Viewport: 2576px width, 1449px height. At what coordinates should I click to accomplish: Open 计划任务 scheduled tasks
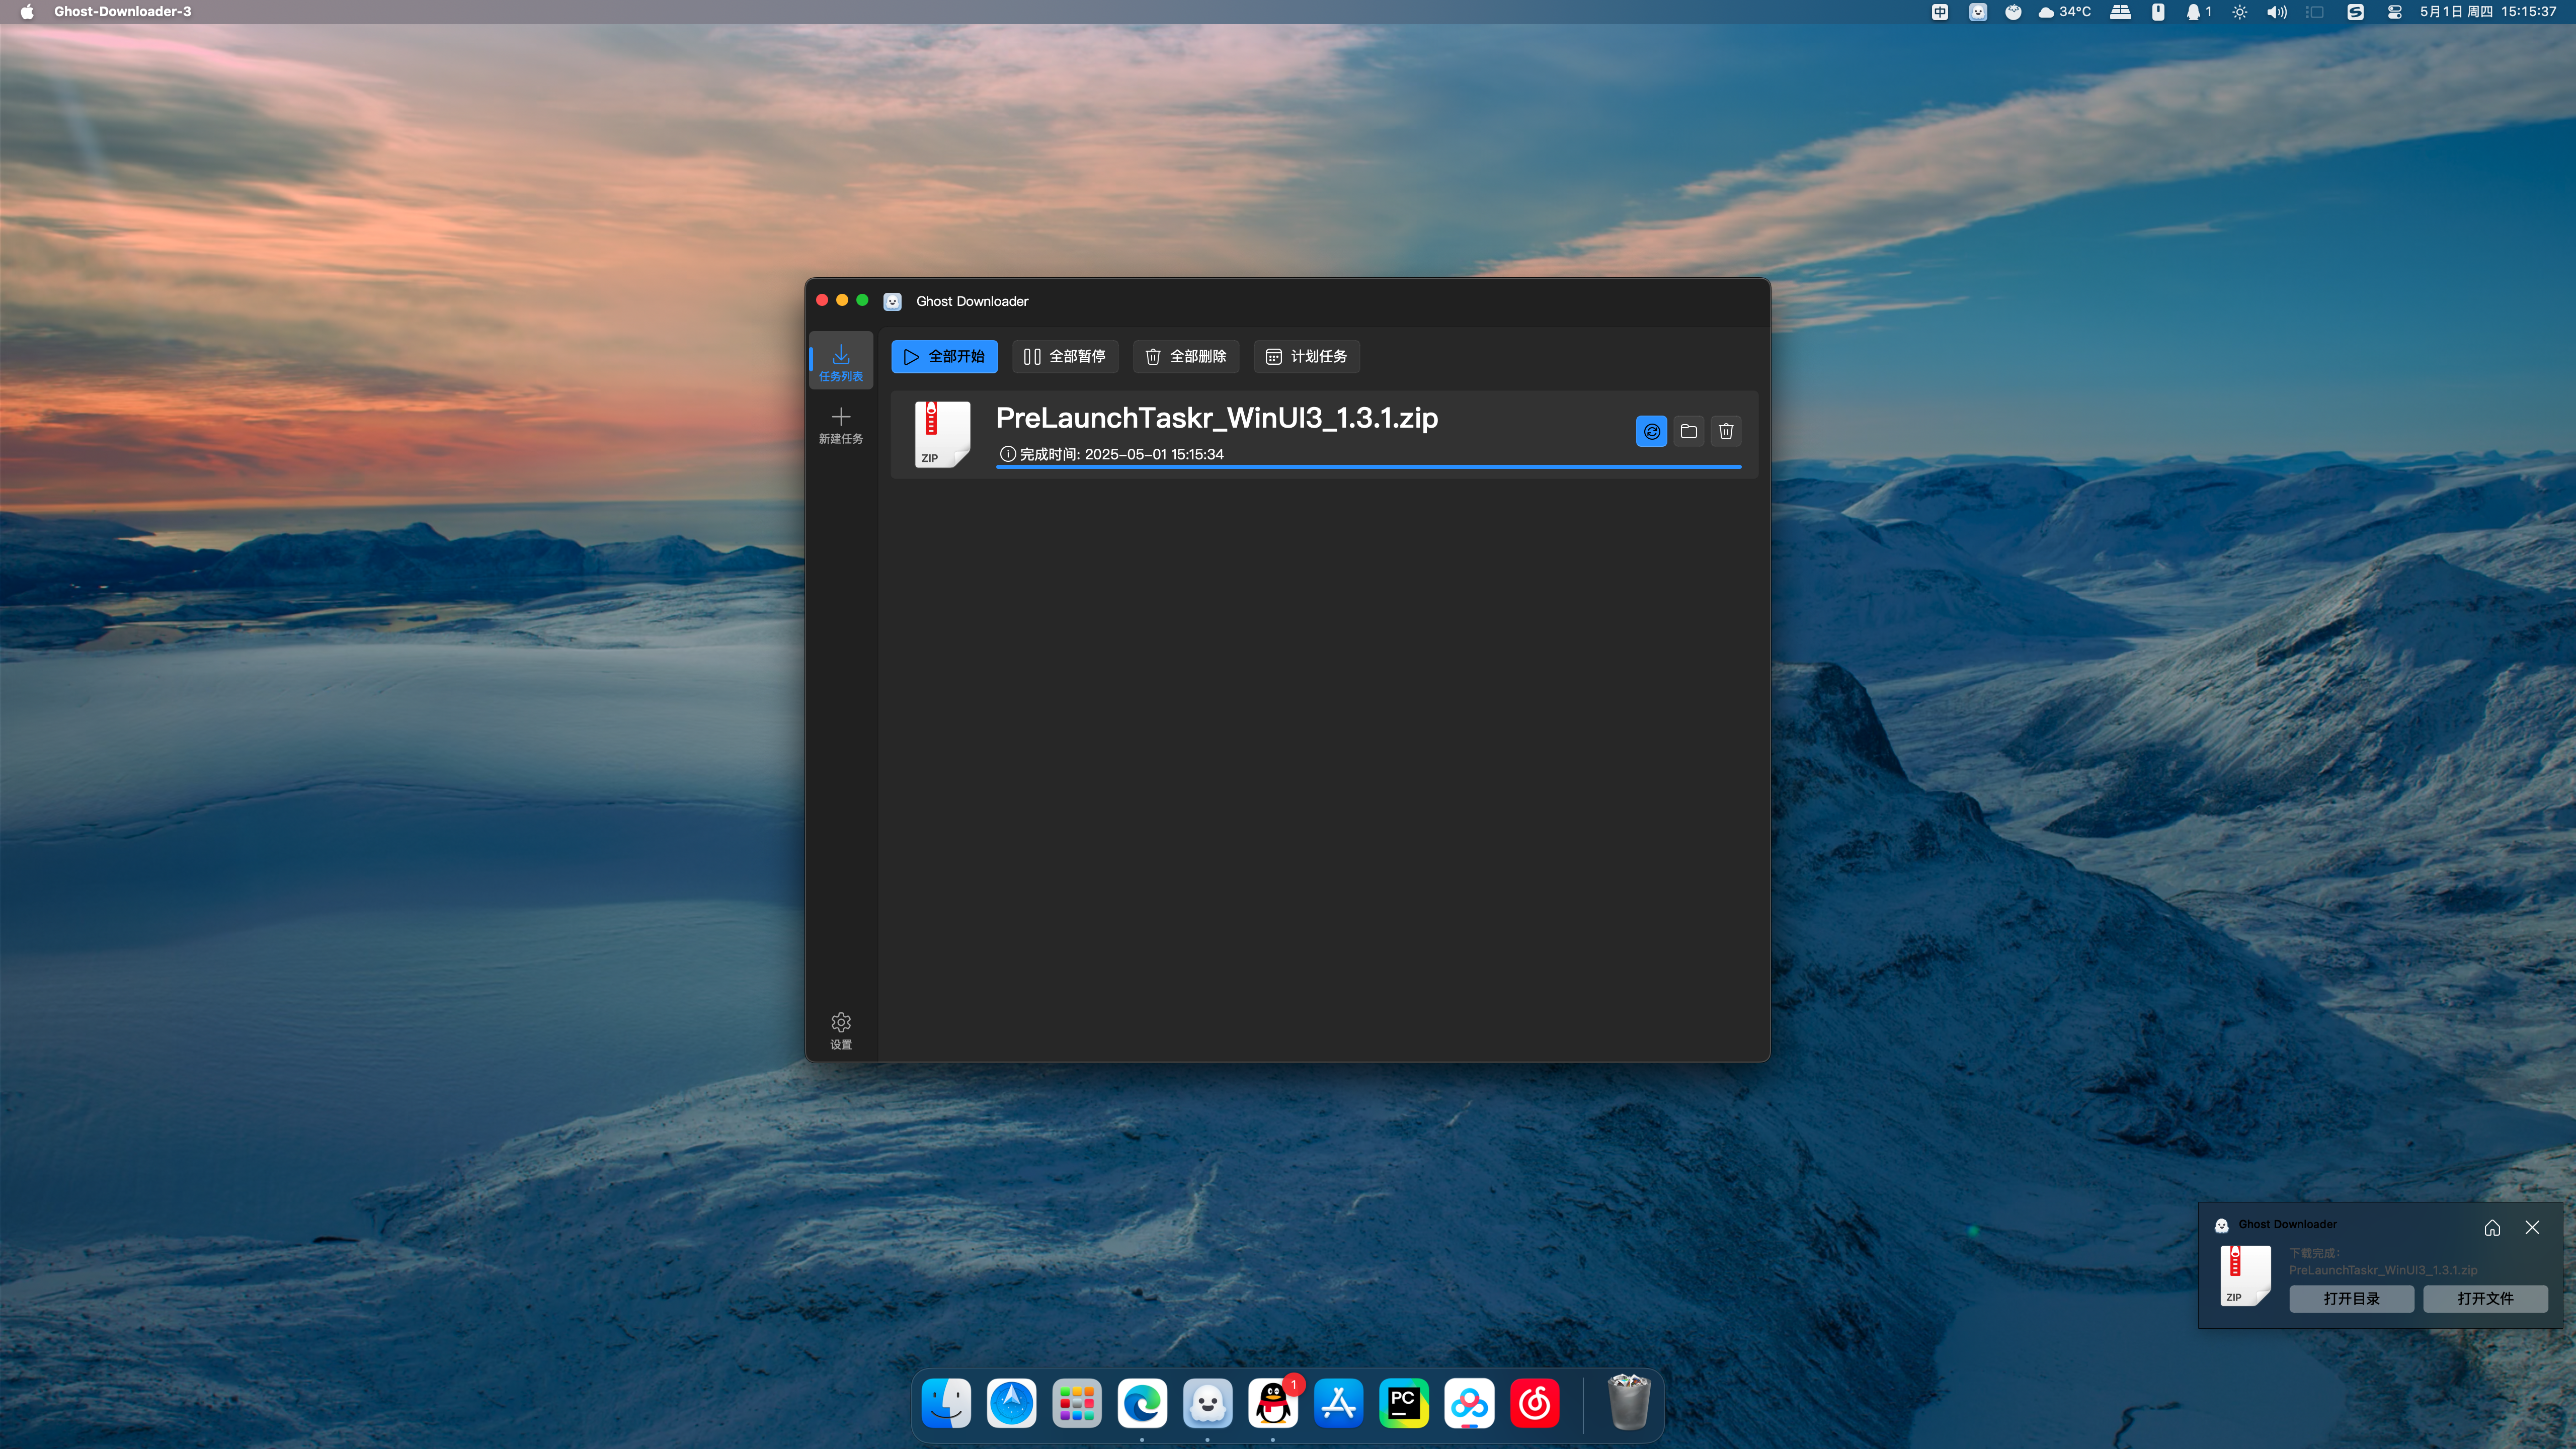pos(1306,356)
